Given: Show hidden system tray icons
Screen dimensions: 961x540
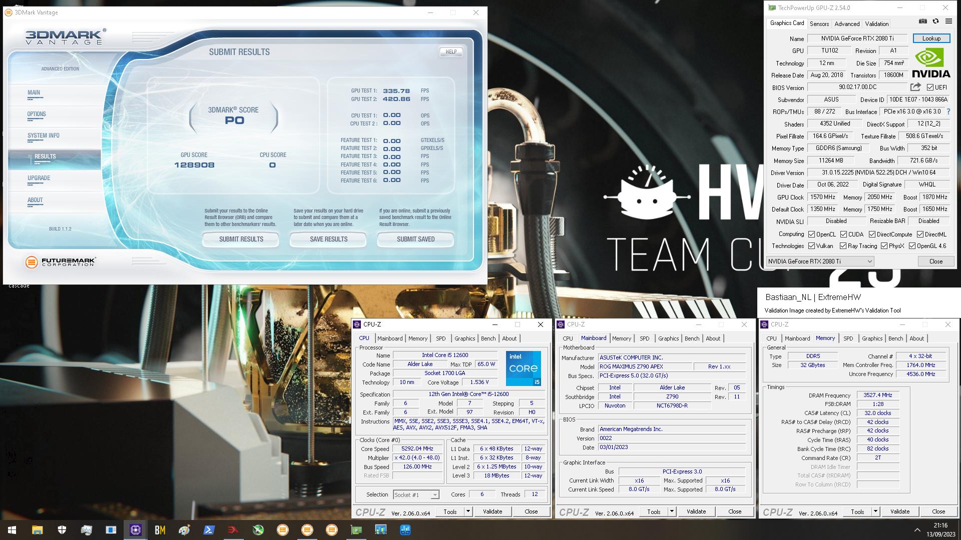Looking at the screenshot, I should 917,530.
